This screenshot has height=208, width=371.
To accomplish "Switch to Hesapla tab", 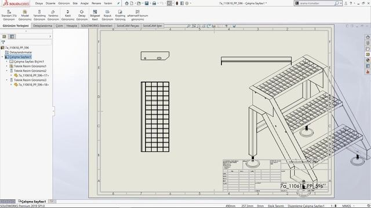I will (72, 25).
